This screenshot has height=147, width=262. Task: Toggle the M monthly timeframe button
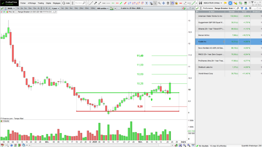click(47, 8)
